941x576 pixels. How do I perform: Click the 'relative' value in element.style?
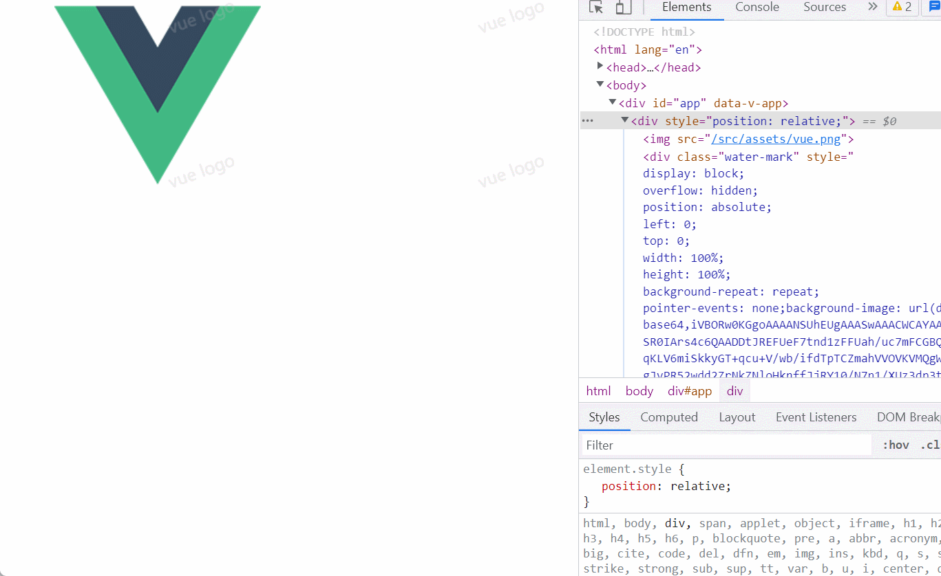point(698,486)
